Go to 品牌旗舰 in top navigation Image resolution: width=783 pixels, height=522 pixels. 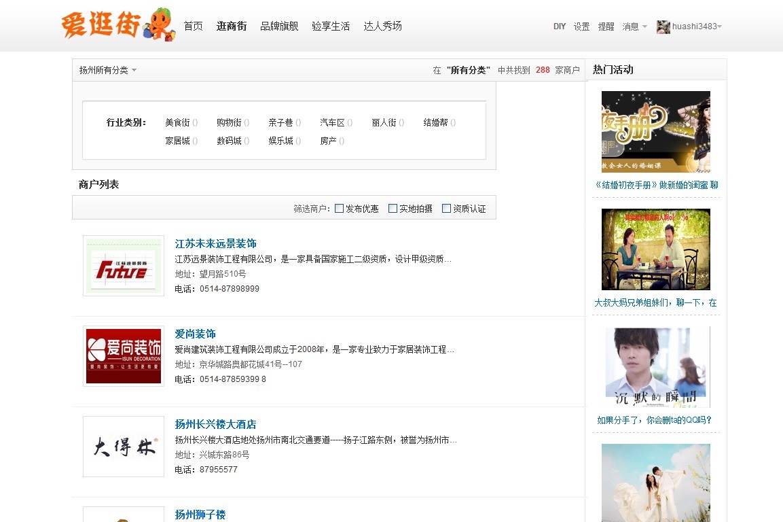click(279, 26)
